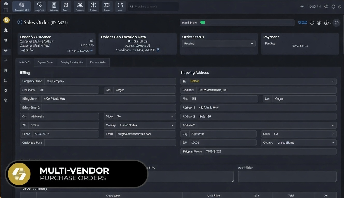This screenshot has height=198, width=344.
Task: Click the back arrow beside Sales Order
Action: [x=20, y=22]
